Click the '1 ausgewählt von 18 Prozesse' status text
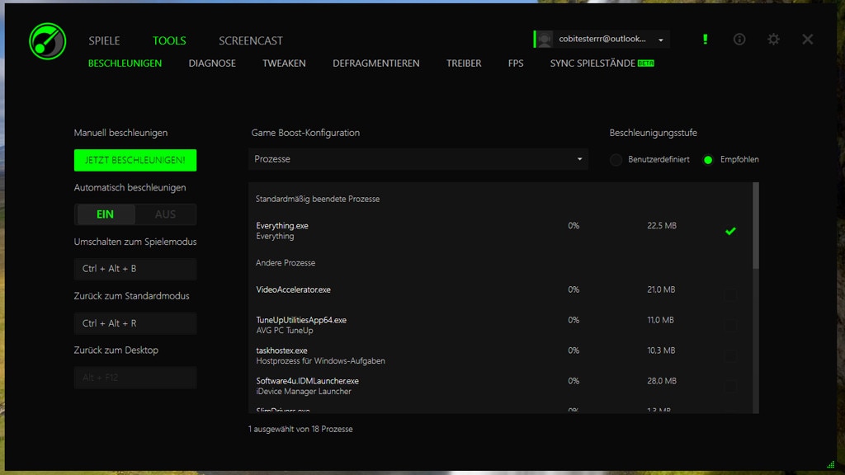Viewport: 845px width, 475px height. pyautogui.click(x=300, y=429)
